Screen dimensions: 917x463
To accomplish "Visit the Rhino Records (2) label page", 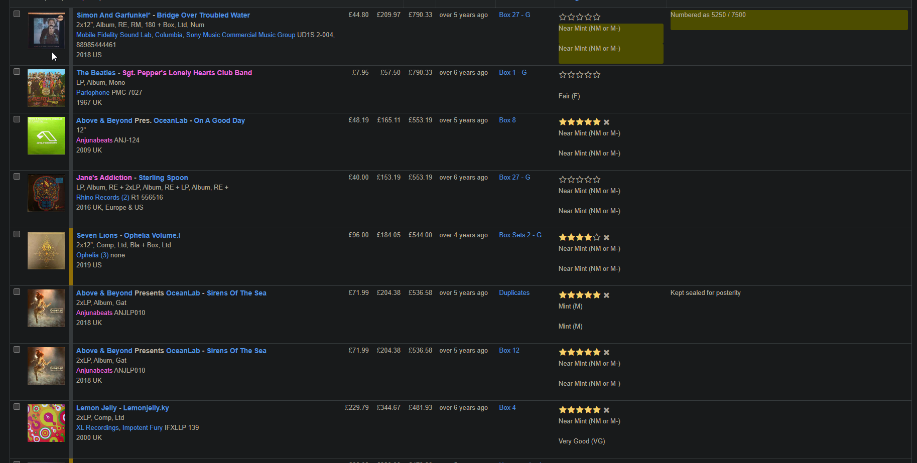I will [x=103, y=198].
